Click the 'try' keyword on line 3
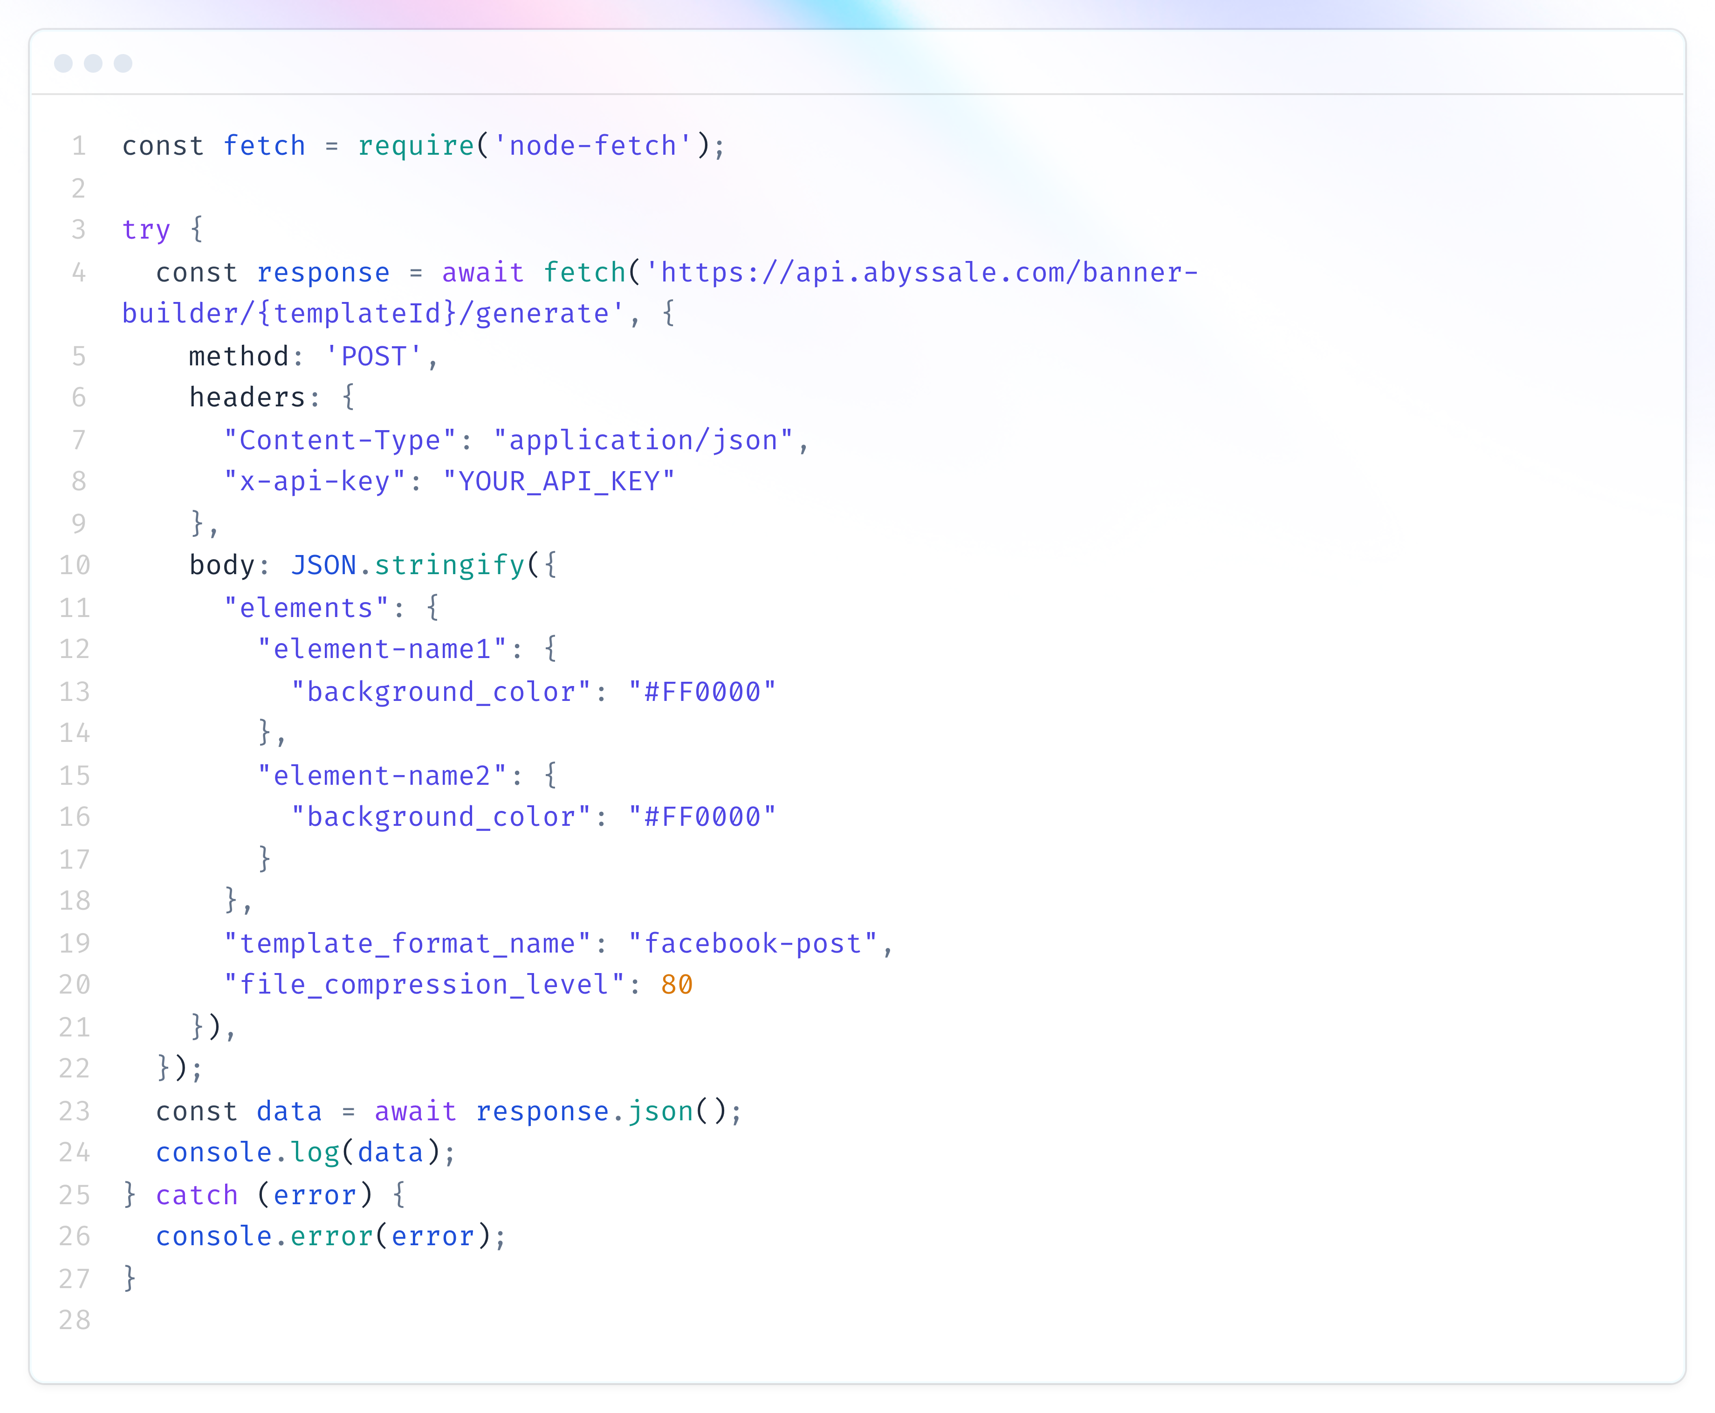This screenshot has height=1413, width=1715. [x=146, y=230]
